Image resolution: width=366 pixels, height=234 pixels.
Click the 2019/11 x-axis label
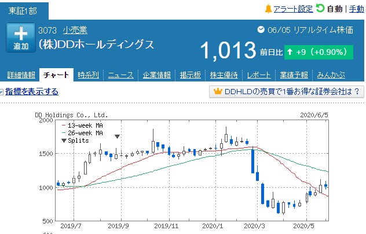click(x=166, y=226)
